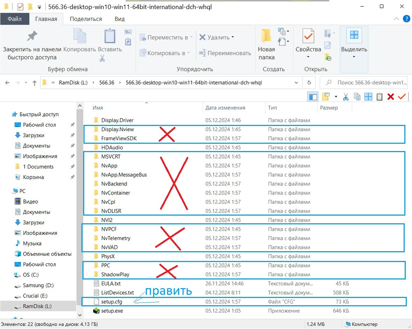Open recent locations dropdown arrow
This screenshot has width=412, height=329.
pyautogui.click(x=26, y=83)
